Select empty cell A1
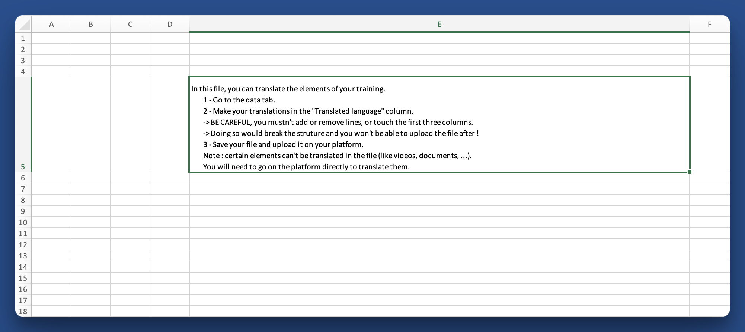Screen dimensions: 745x332 [x=51, y=38]
